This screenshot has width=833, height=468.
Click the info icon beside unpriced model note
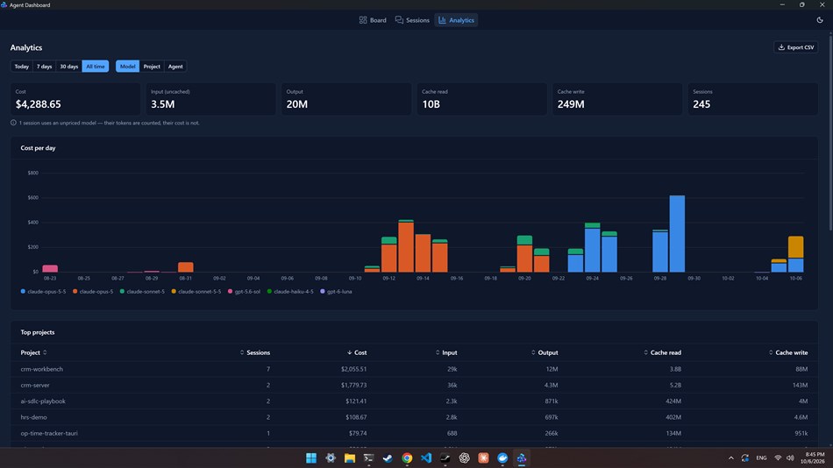click(13, 123)
